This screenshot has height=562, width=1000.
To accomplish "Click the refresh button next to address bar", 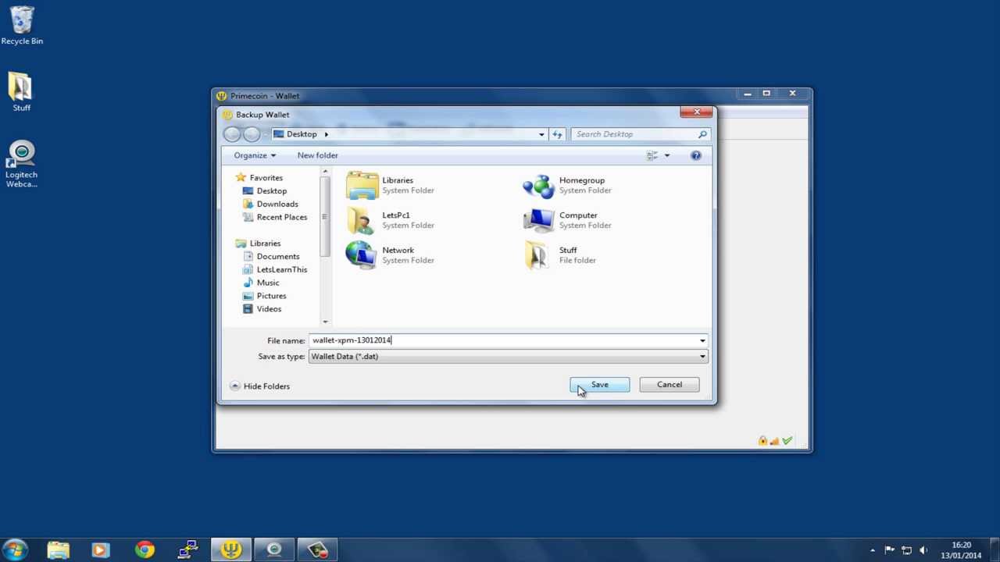I will tap(557, 134).
